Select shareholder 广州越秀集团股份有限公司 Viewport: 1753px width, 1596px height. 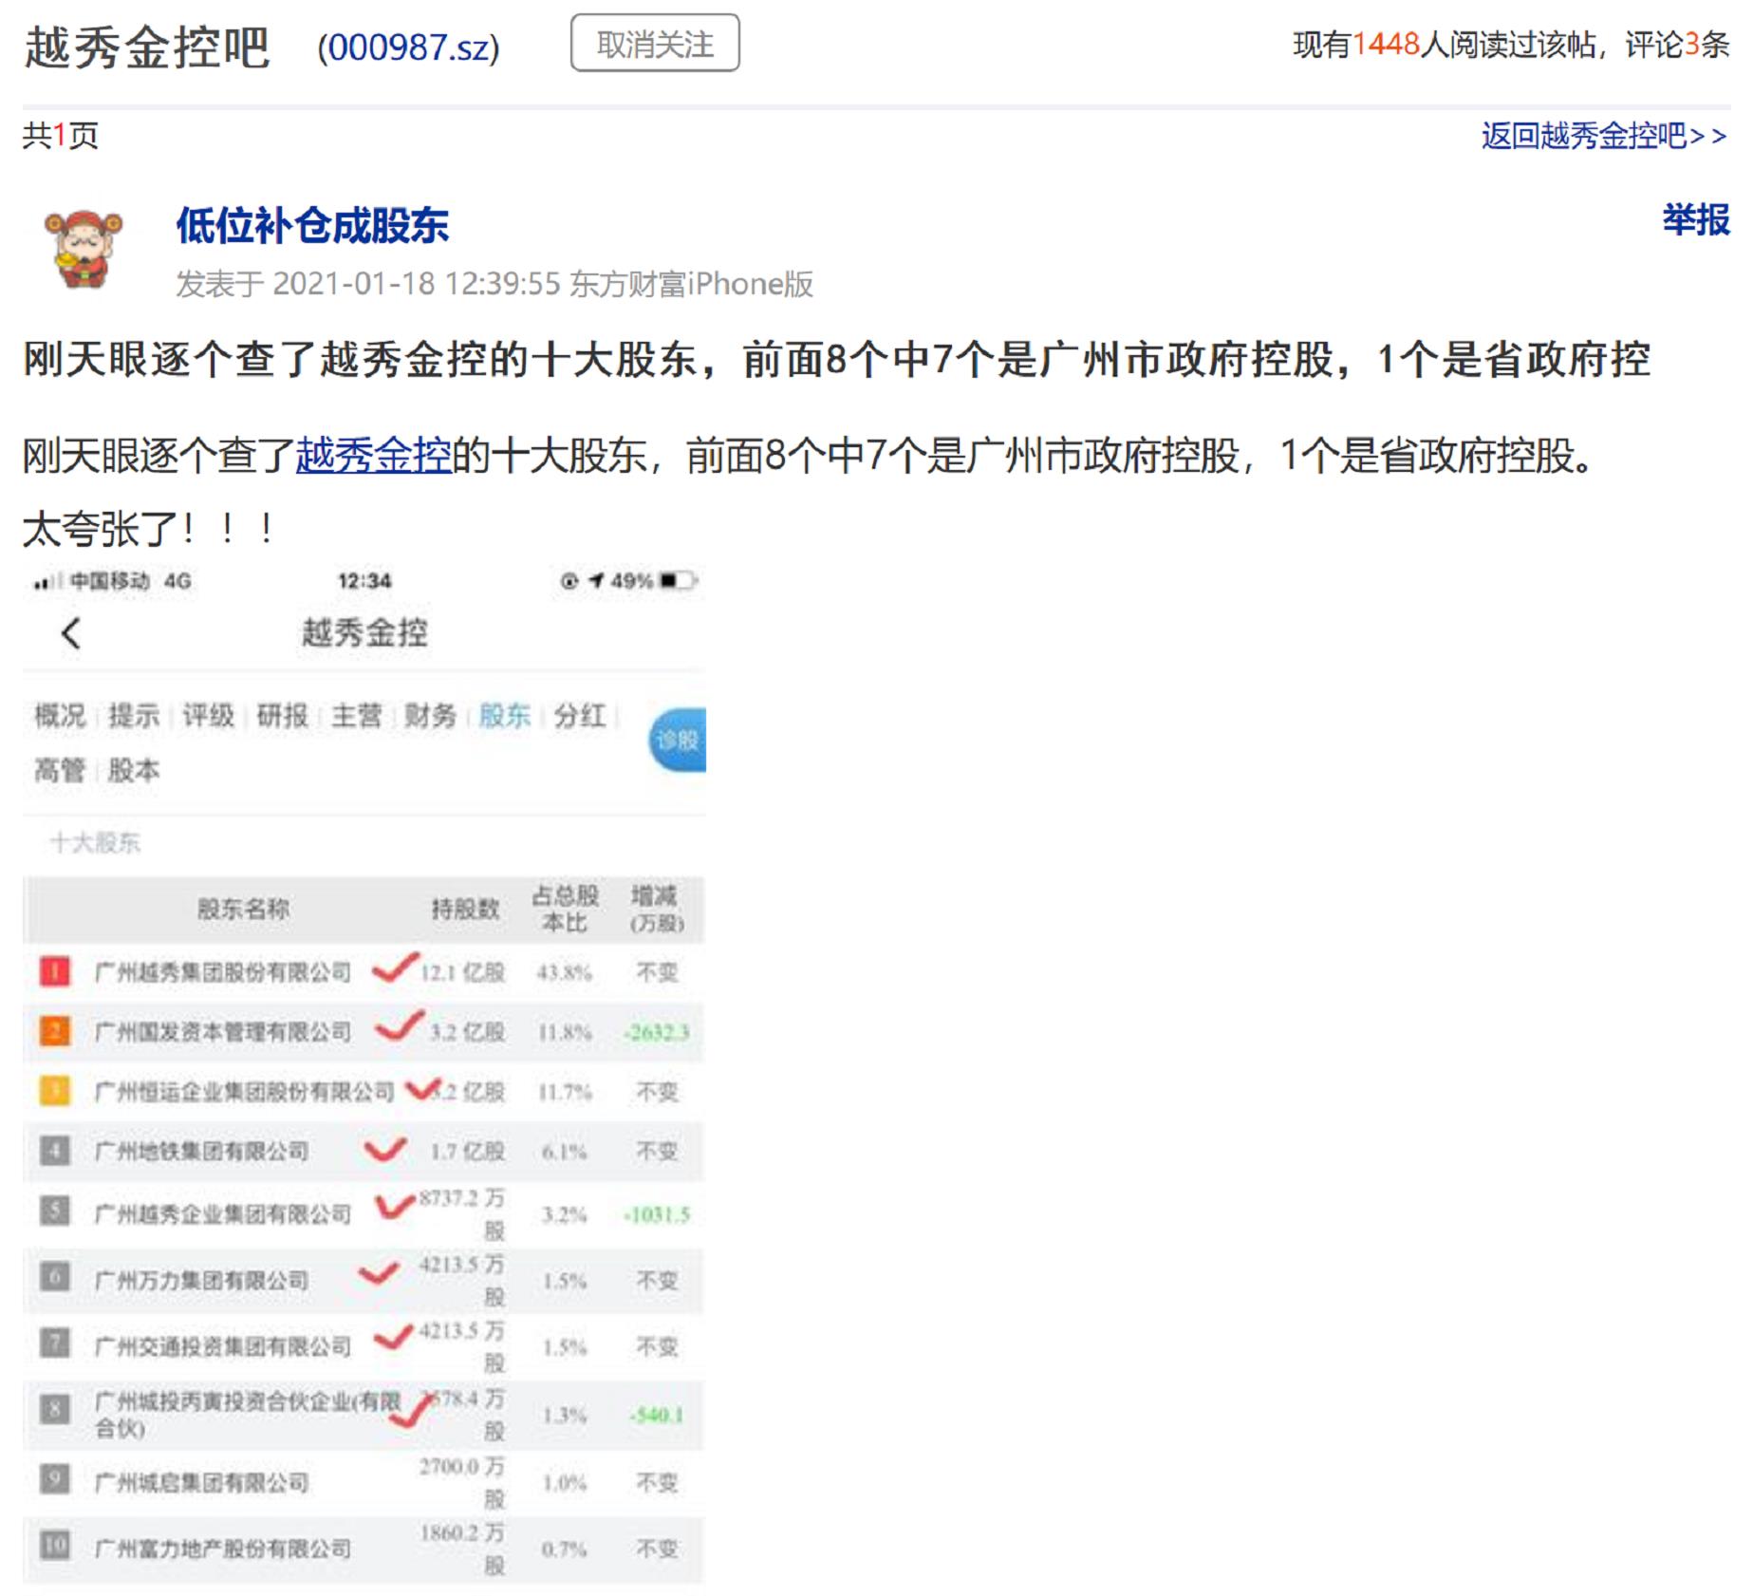(x=223, y=972)
